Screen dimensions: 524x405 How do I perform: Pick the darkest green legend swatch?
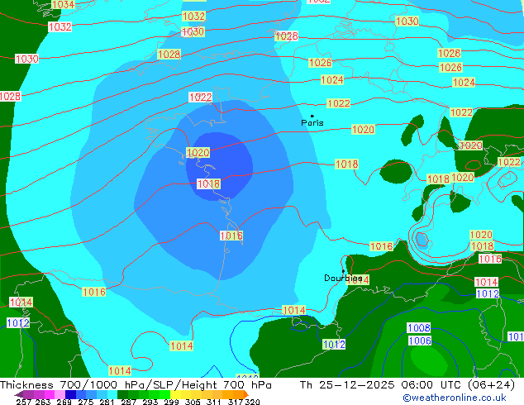(122, 394)
